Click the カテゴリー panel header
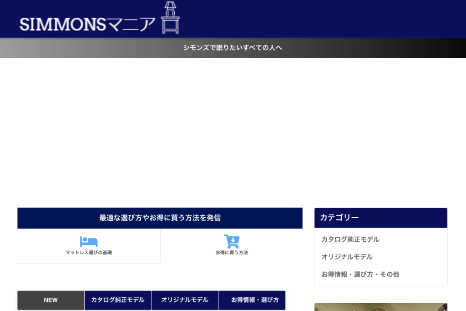This screenshot has width=466, height=311. [x=380, y=218]
